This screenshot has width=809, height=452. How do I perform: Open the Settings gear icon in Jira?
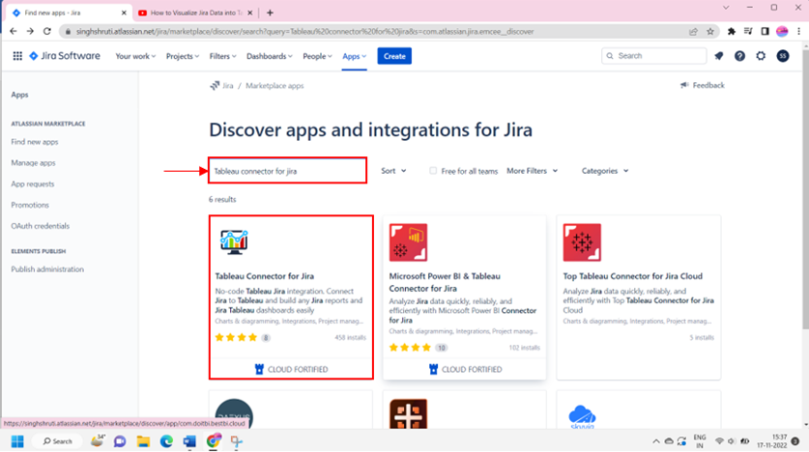(x=761, y=56)
